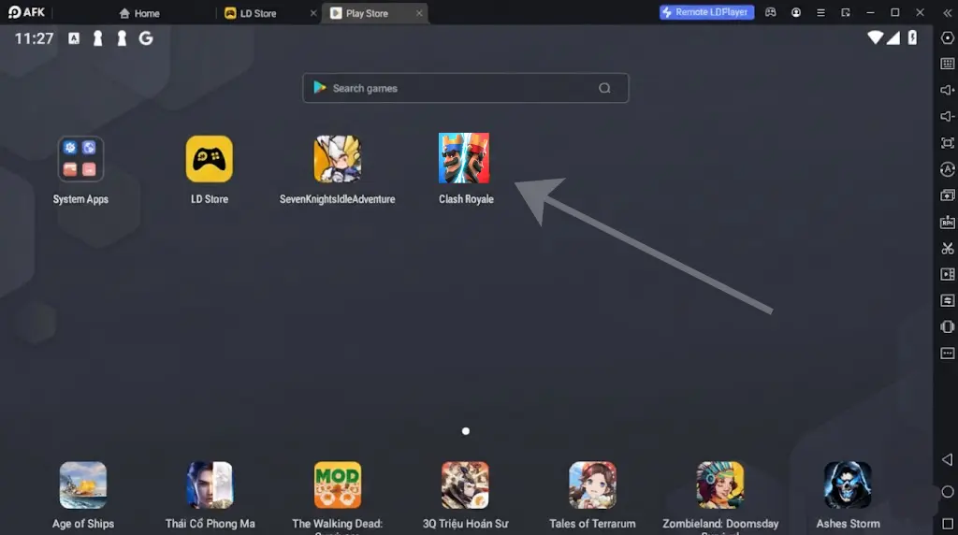Open SevenKnightsIdleAdventure game
The width and height of the screenshot is (958, 535).
coord(337,159)
